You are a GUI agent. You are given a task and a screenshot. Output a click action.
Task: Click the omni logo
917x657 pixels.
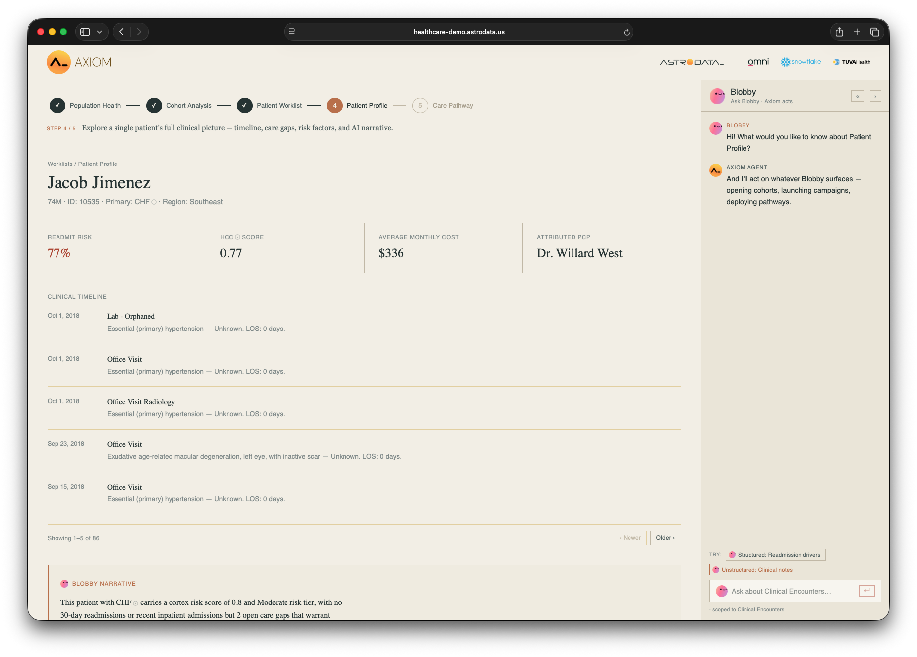point(758,62)
